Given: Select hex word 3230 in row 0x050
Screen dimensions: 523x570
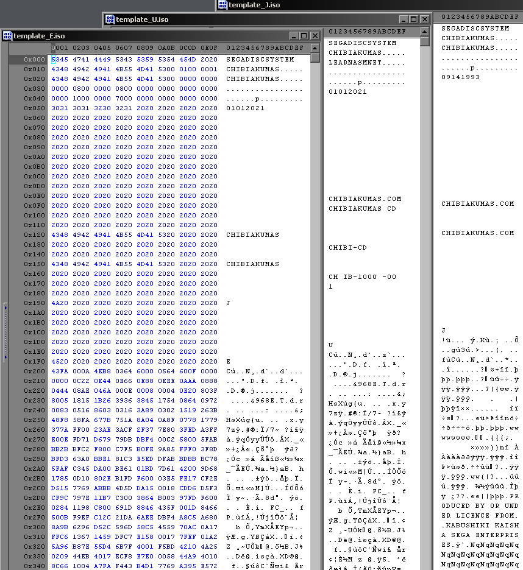Looking at the screenshot, I should click(102, 108).
